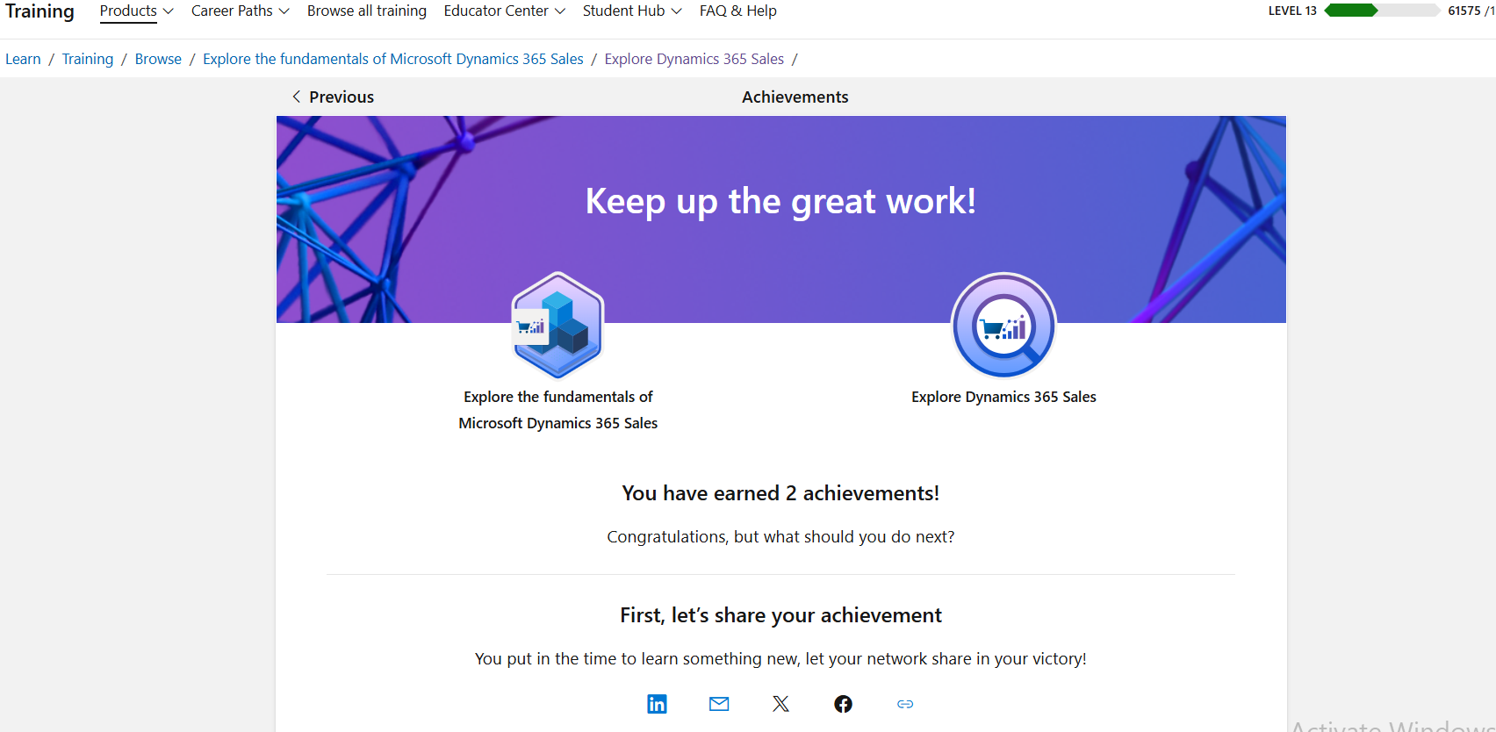This screenshot has width=1496, height=732.
Task: Go to Learn breadcrumb link
Action: point(23,59)
